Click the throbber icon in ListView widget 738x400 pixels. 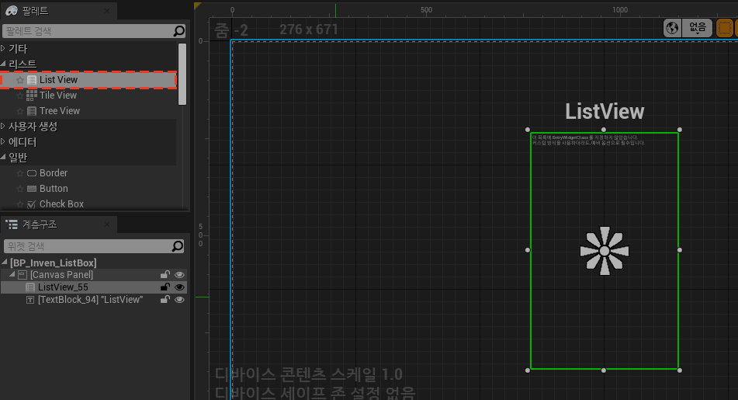605,251
